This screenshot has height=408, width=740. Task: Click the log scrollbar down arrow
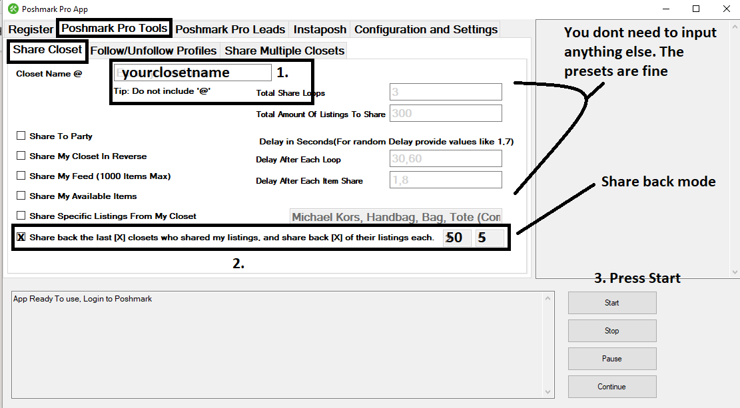[548, 391]
